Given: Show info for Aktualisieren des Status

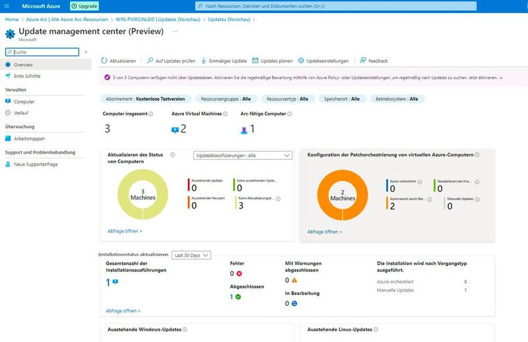Looking at the screenshot, I should [x=172, y=154].
